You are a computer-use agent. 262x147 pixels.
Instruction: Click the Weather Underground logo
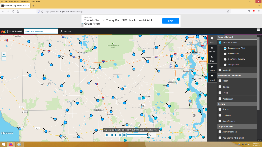tap(3, 31)
